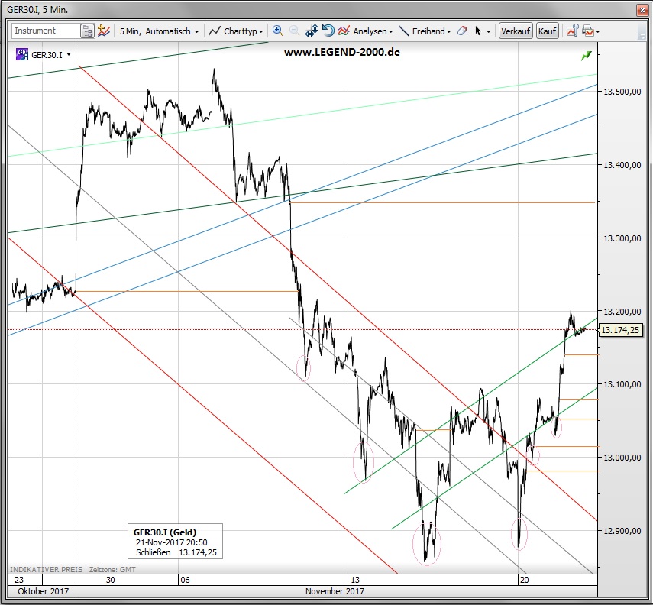Click the toolbar overflow chevron at right edge
This screenshot has height=605, width=653.
coord(642,36)
